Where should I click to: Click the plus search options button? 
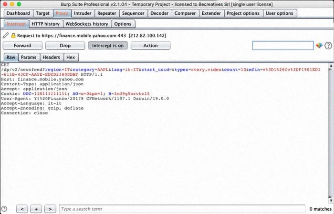(x=36, y=209)
